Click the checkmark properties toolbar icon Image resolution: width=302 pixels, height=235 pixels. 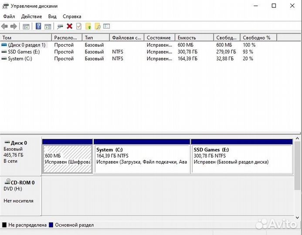(x=79, y=26)
